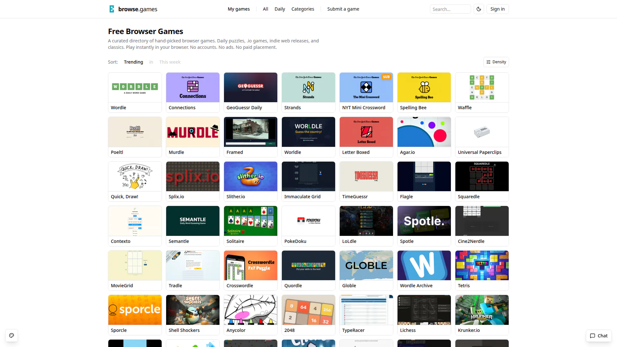
Task: Click the browse.games logo icon
Action: (112, 9)
